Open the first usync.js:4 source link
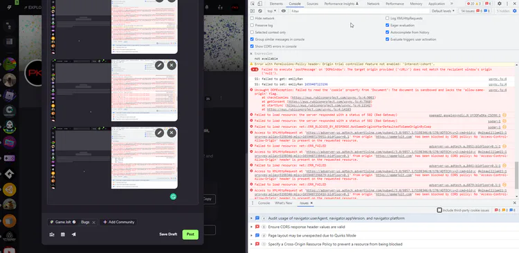Screen dimensions: 519x253 498,79
